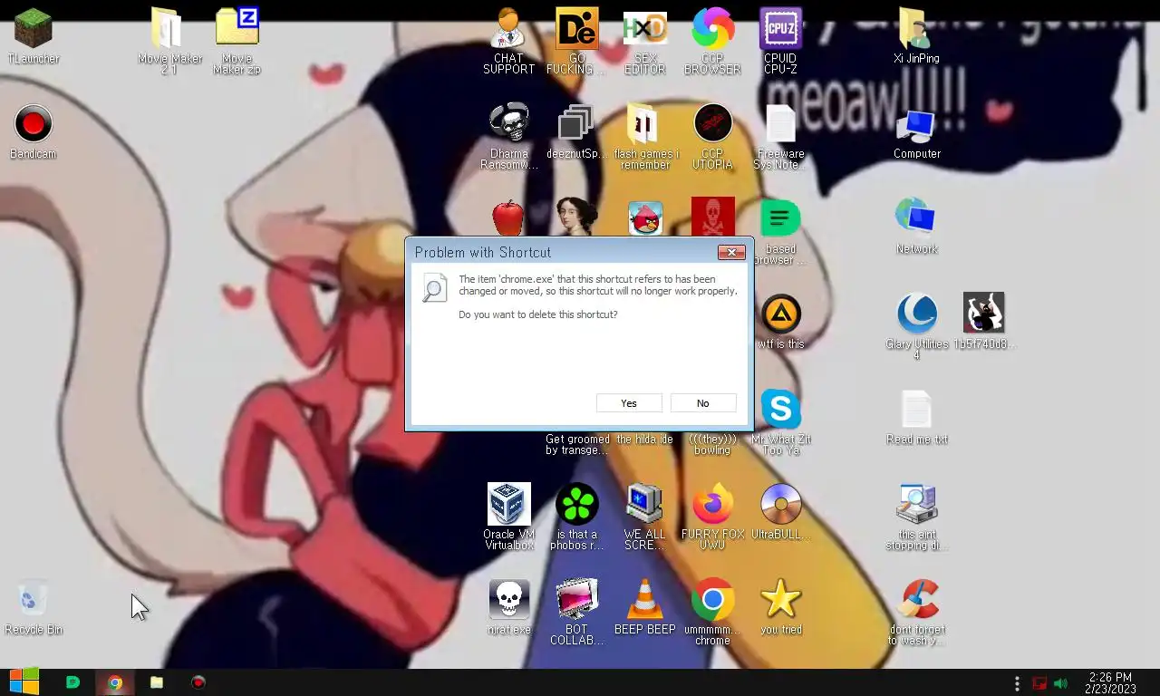
Task: Select the flash games i remember folder
Action: tap(645, 136)
